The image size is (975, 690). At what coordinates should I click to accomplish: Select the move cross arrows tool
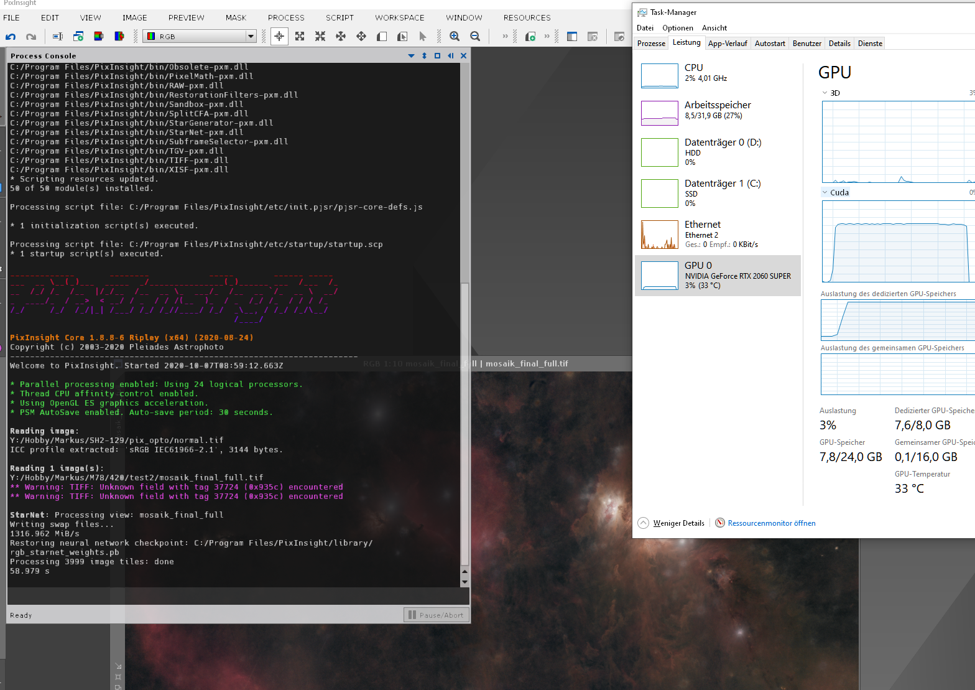tap(361, 37)
